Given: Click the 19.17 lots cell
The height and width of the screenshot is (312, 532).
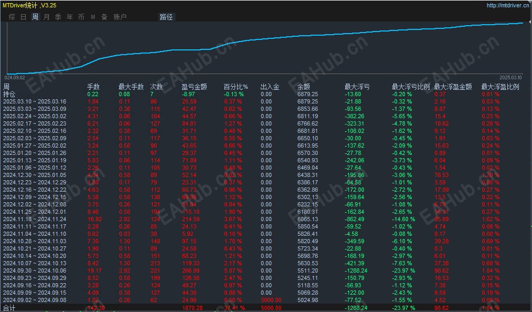Looking at the screenshot, I should pyautogui.click(x=94, y=271).
